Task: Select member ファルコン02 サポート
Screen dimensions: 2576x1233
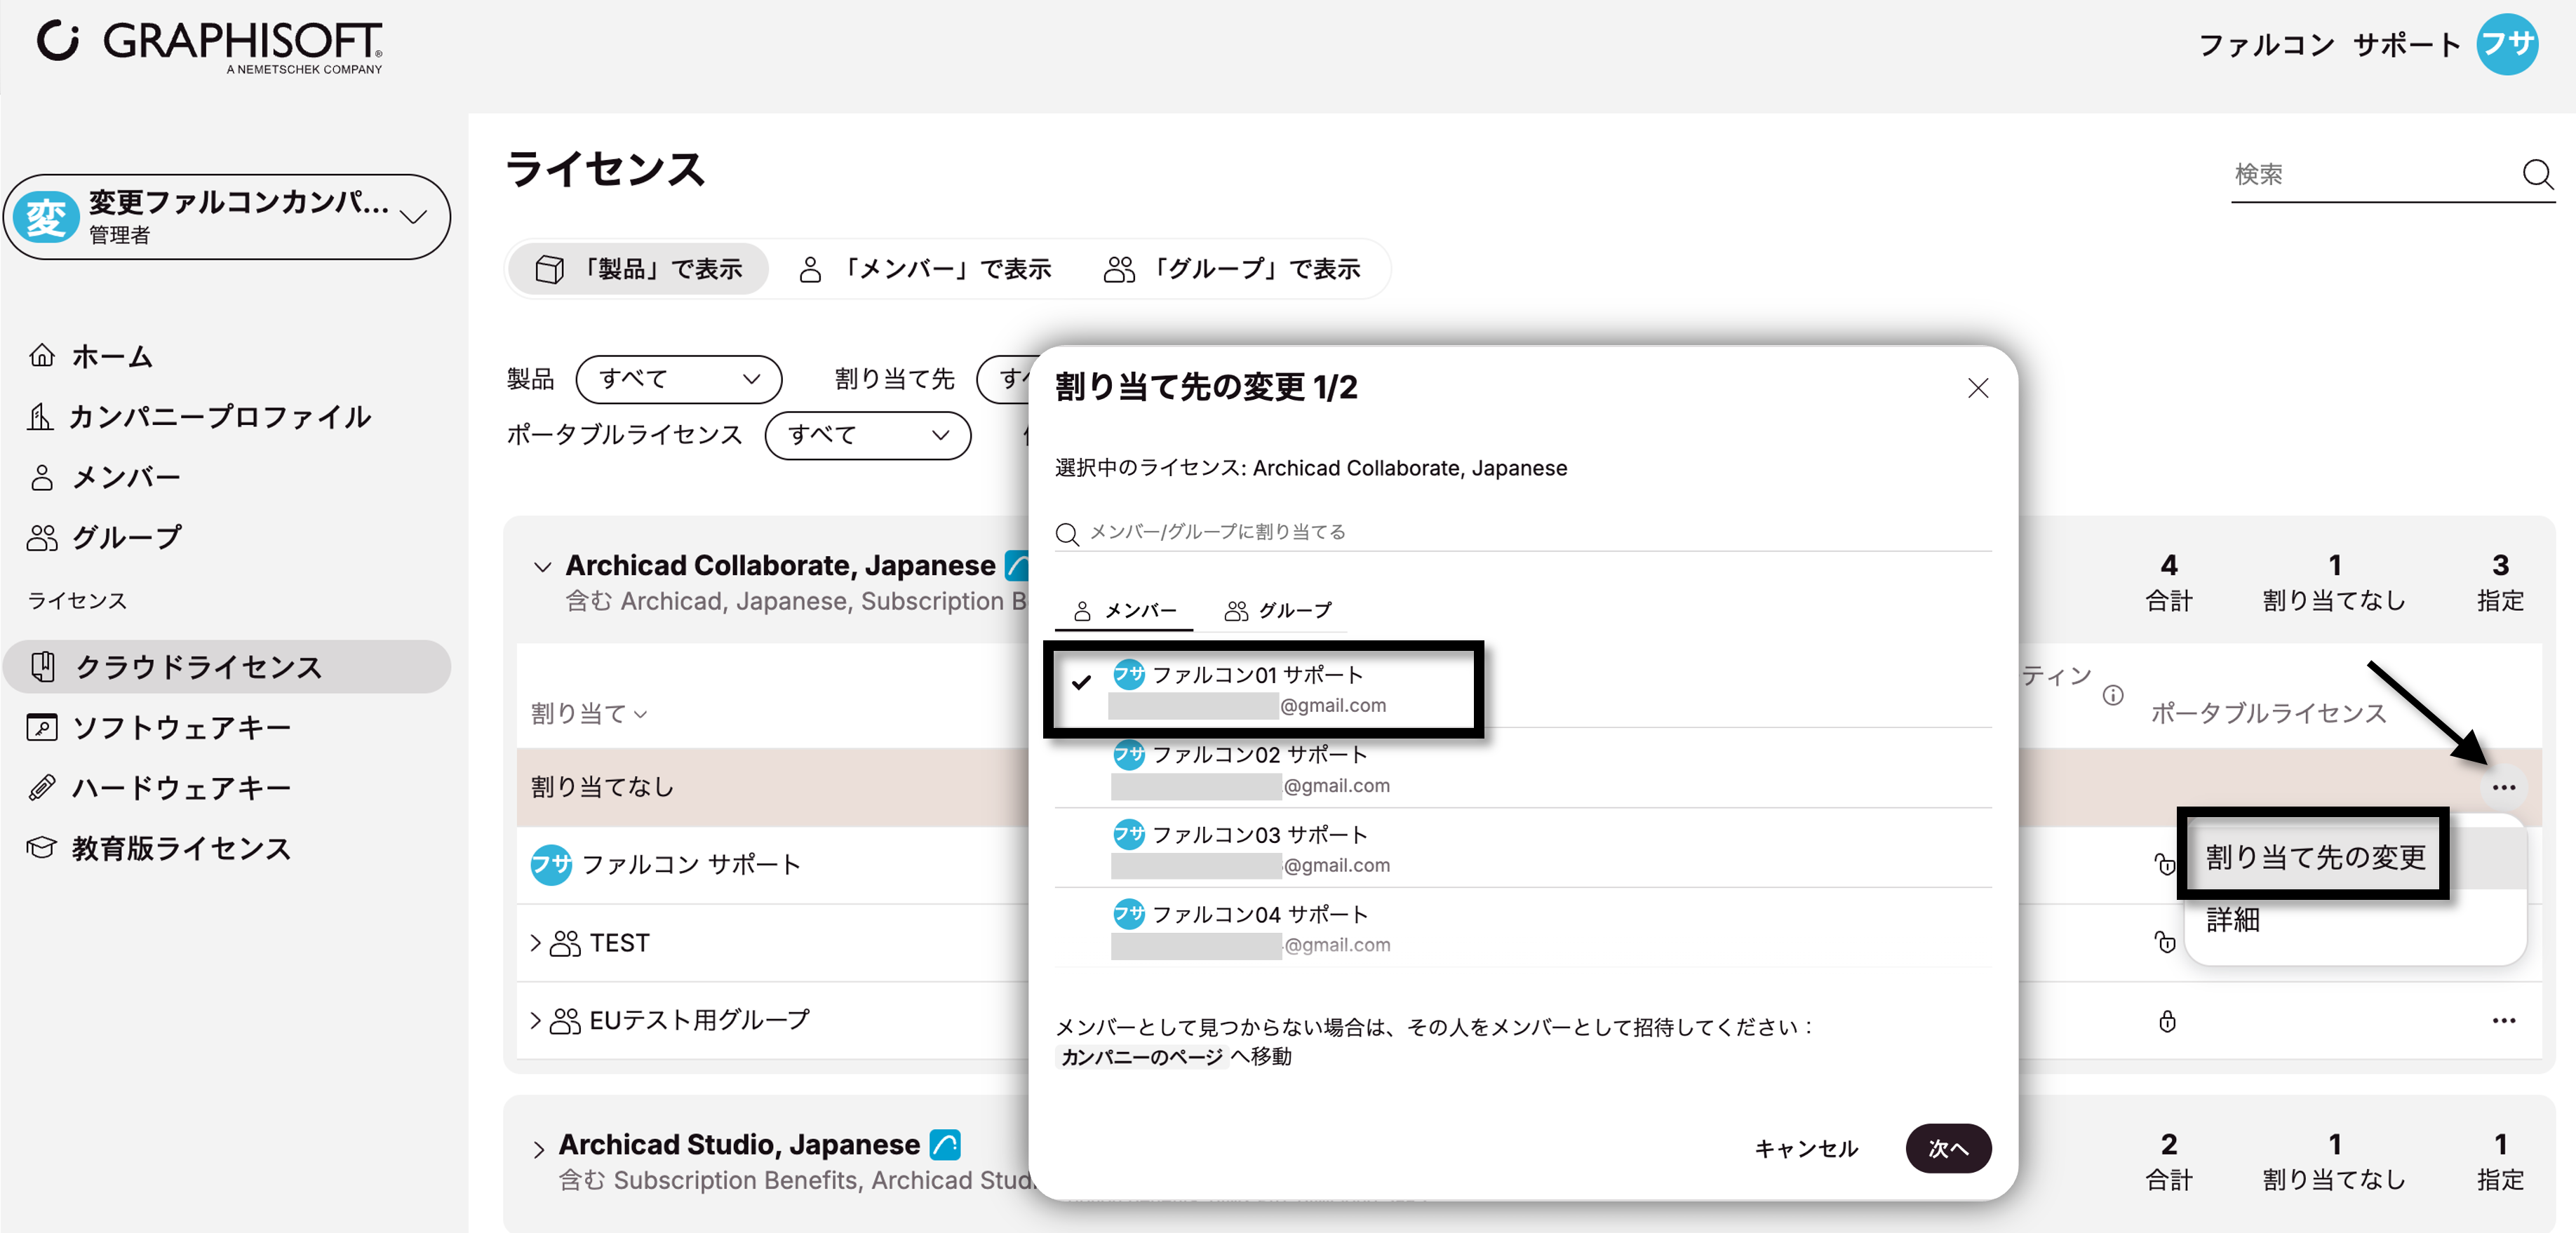Action: (x=1522, y=768)
